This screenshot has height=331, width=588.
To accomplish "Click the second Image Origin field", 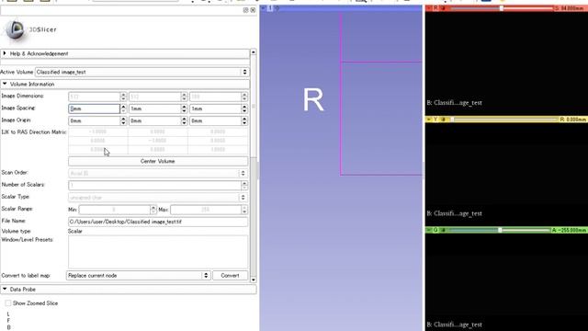I will click(x=155, y=120).
